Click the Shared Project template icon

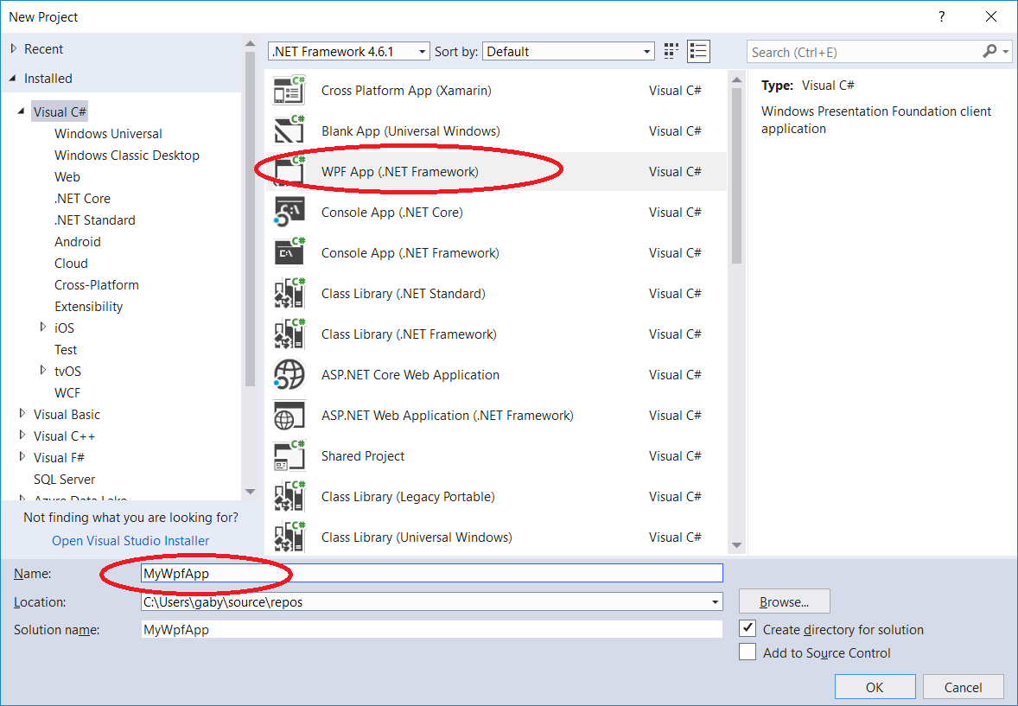coord(289,456)
